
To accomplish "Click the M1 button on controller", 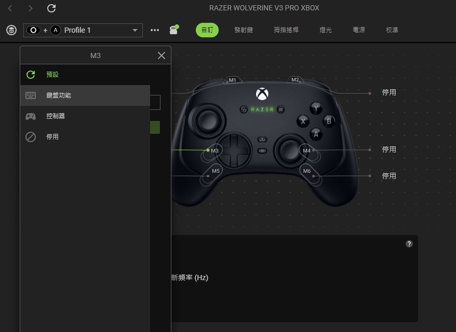I will 232,80.
